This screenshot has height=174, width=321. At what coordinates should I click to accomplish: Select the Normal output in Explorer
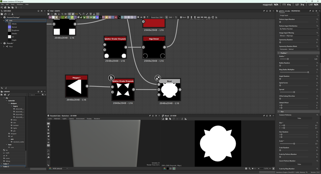[x=14, y=27]
